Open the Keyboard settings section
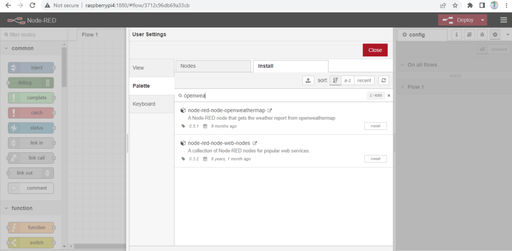Screen dimensions: 512x251 pyautogui.click(x=151, y=104)
